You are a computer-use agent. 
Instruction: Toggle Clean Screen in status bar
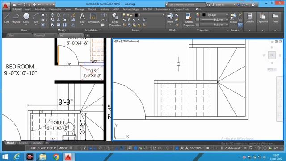coord(276,148)
